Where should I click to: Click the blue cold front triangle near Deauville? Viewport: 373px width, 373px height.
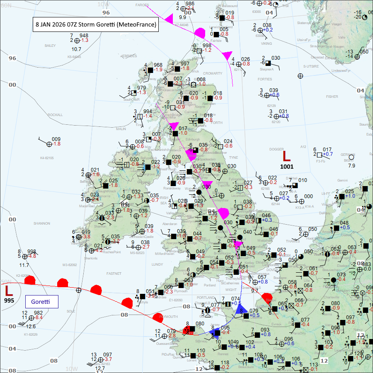[242, 308]
